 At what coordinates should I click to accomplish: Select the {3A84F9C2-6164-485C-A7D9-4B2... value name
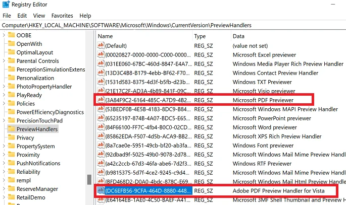click(x=148, y=100)
